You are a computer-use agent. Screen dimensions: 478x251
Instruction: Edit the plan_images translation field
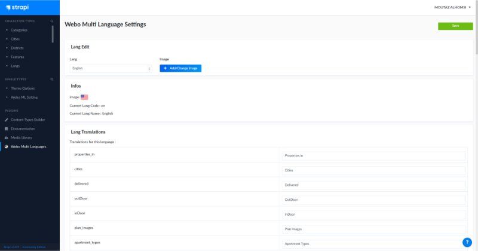[x=373, y=229]
